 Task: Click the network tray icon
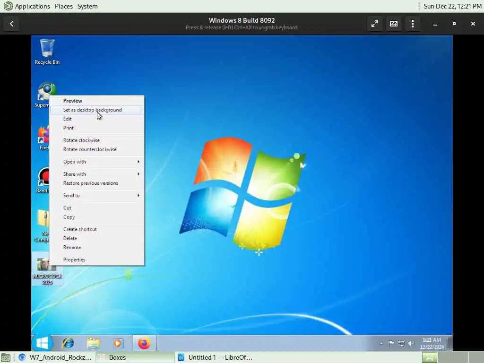401,343
